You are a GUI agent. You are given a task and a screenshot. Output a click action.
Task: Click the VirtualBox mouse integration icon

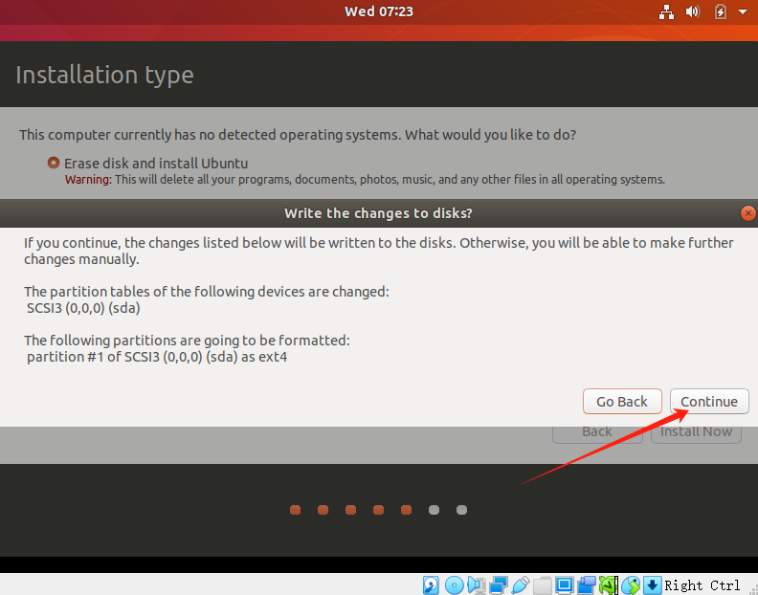tap(631, 585)
